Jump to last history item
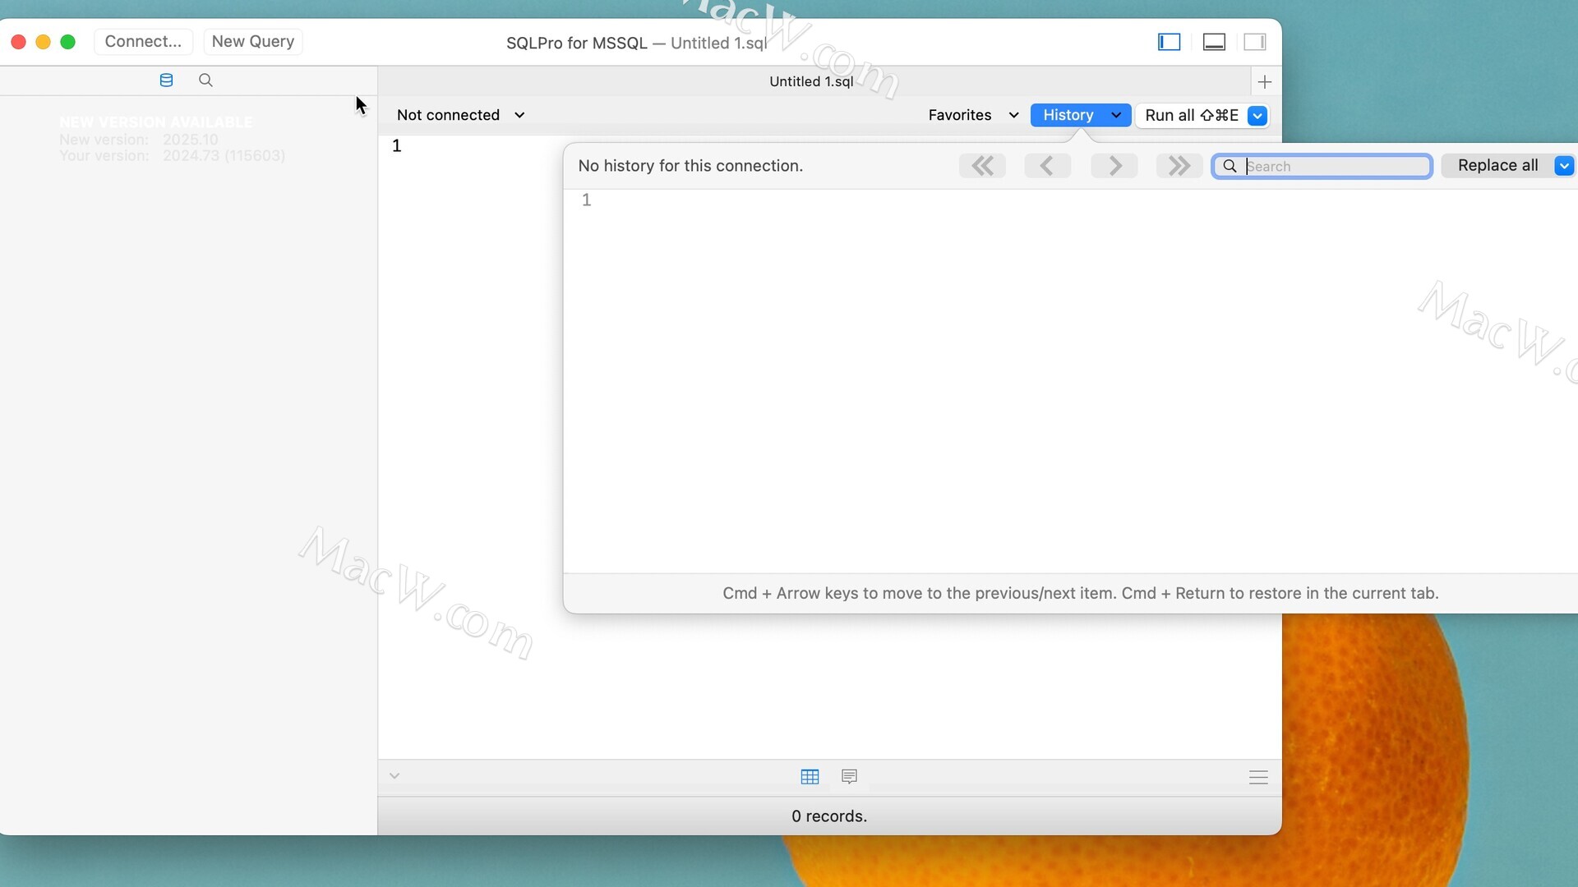1578x887 pixels. [x=1179, y=166]
